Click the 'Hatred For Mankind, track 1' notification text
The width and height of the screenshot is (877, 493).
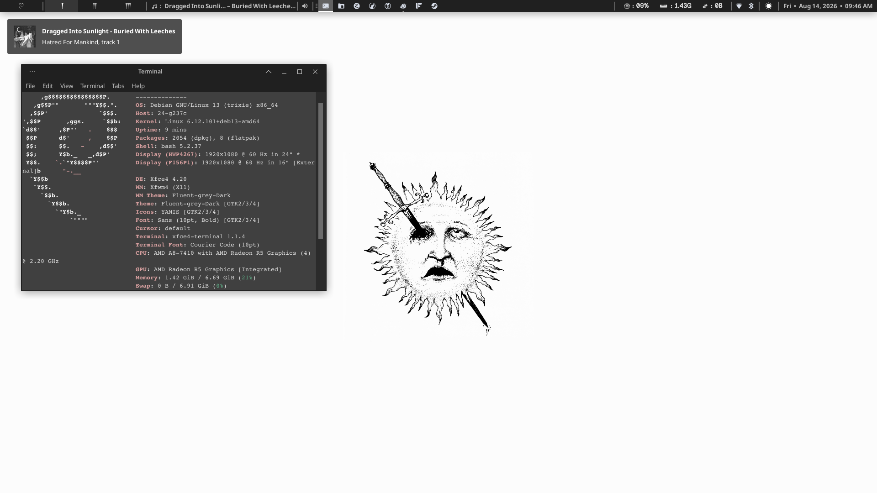[x=81, y=42]
